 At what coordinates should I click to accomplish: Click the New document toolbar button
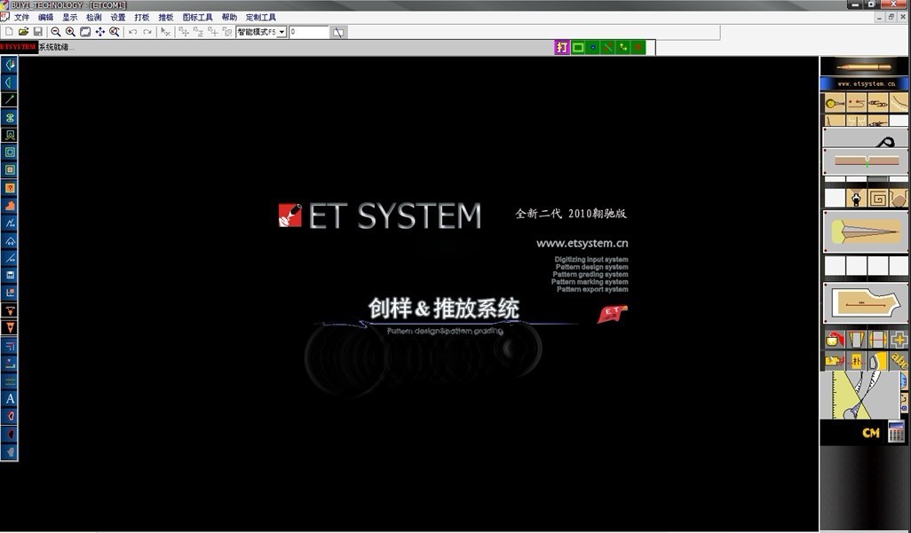click(x=11, y=31)
